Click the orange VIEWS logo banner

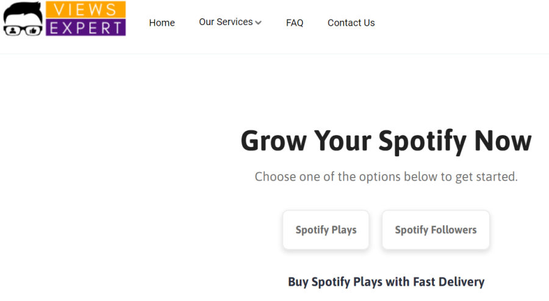[85, 10]
